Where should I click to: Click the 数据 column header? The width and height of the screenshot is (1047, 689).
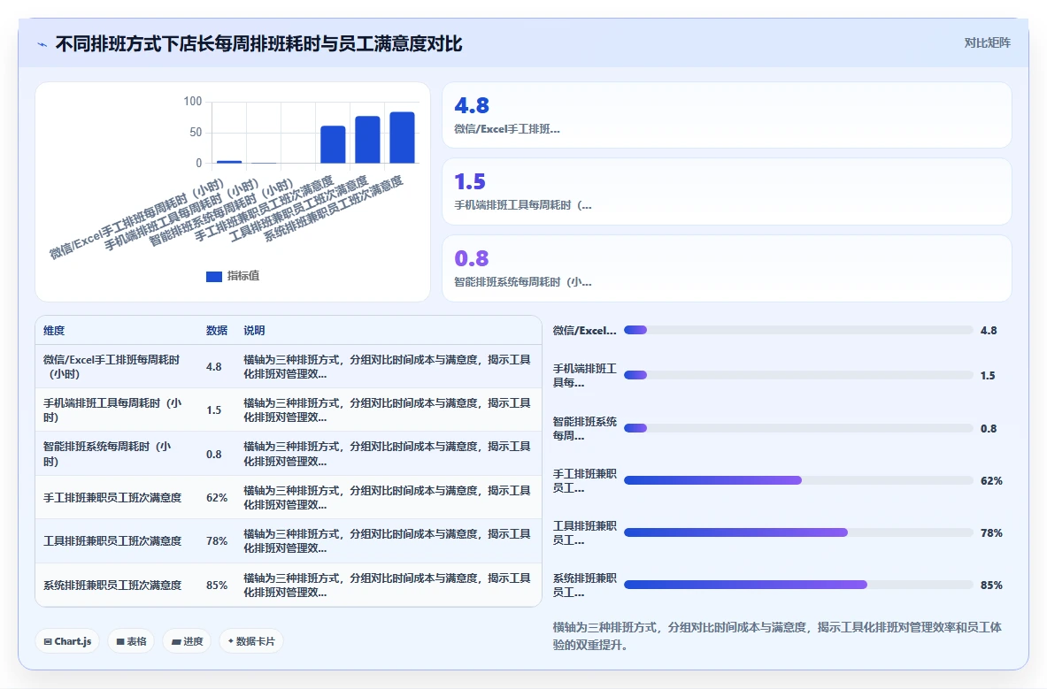coord(216,330)
